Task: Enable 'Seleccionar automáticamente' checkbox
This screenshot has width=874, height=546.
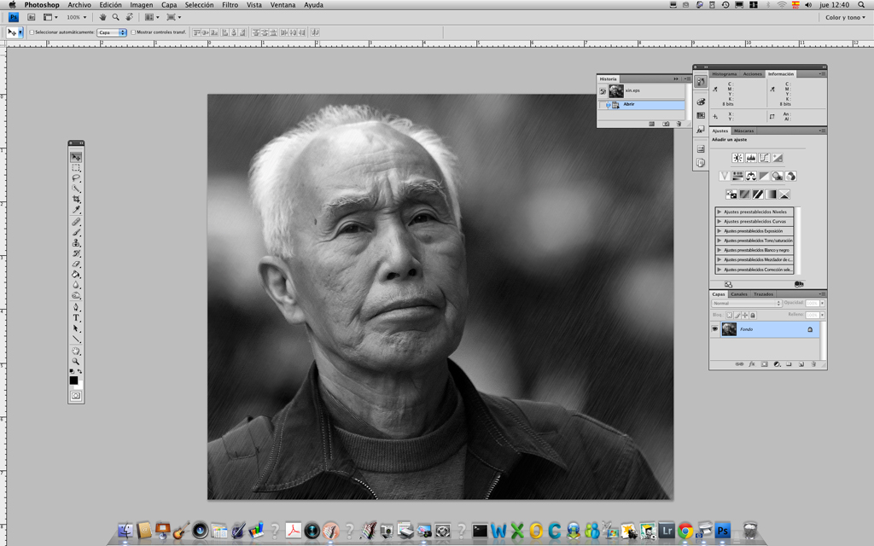Action: click(32, 32)
